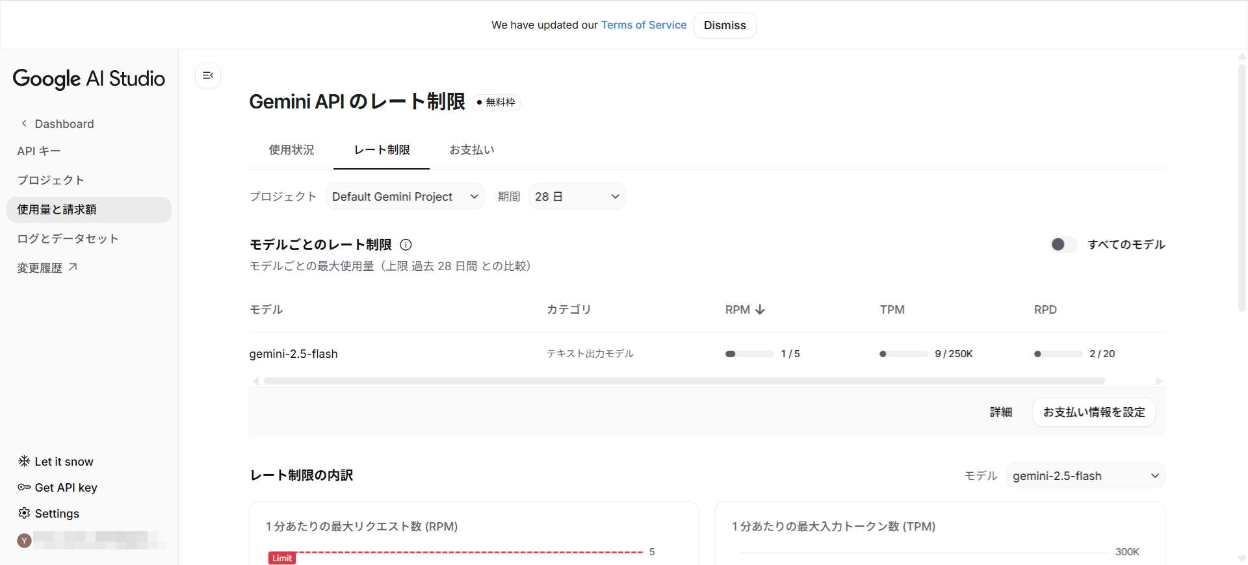The height and width of the screenshot is (565, 1248).
Task: Click the user avatar at bottom left
Action: [24, 540]
